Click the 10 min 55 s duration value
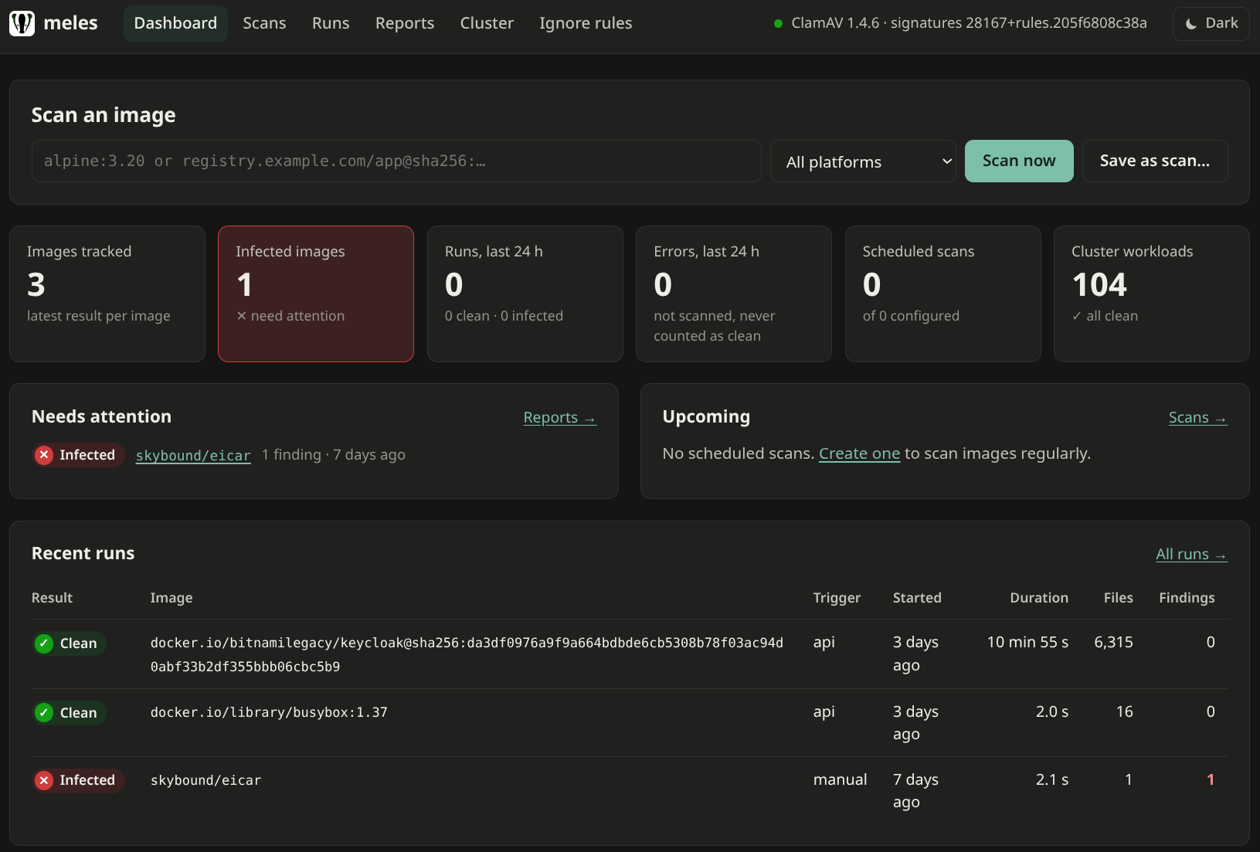Screen dimensions: 1260x852 pos(1027,642)
